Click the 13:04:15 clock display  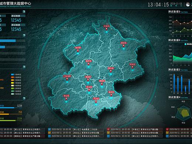[158, 5]
